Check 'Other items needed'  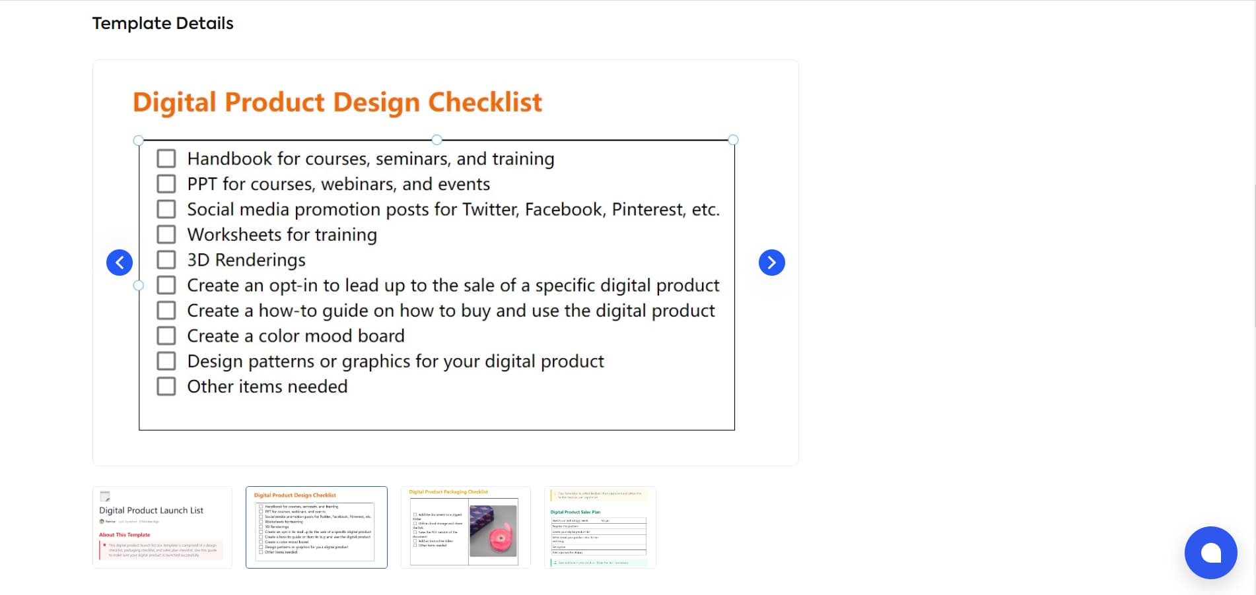(166, 387)
